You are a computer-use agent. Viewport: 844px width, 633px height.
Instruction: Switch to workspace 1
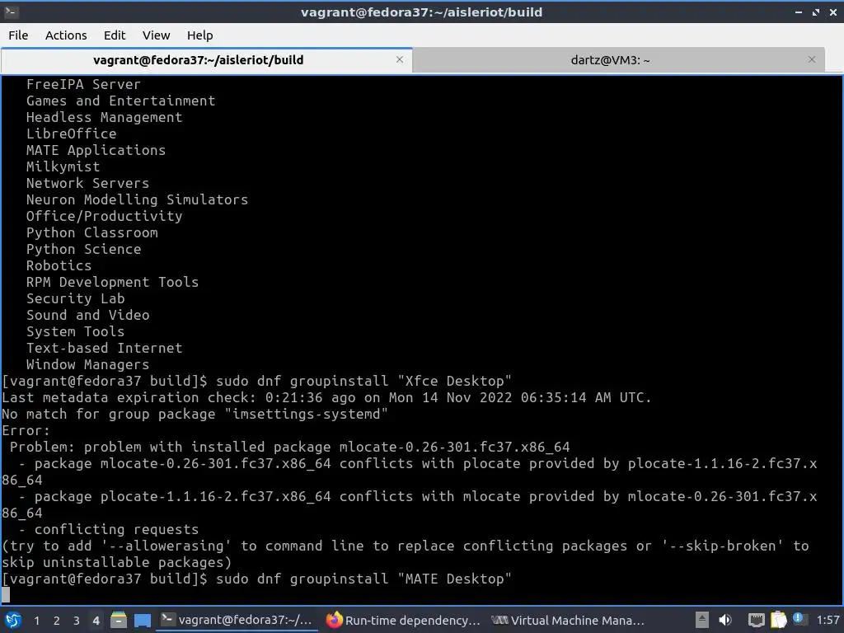click(x=36, y=621)
